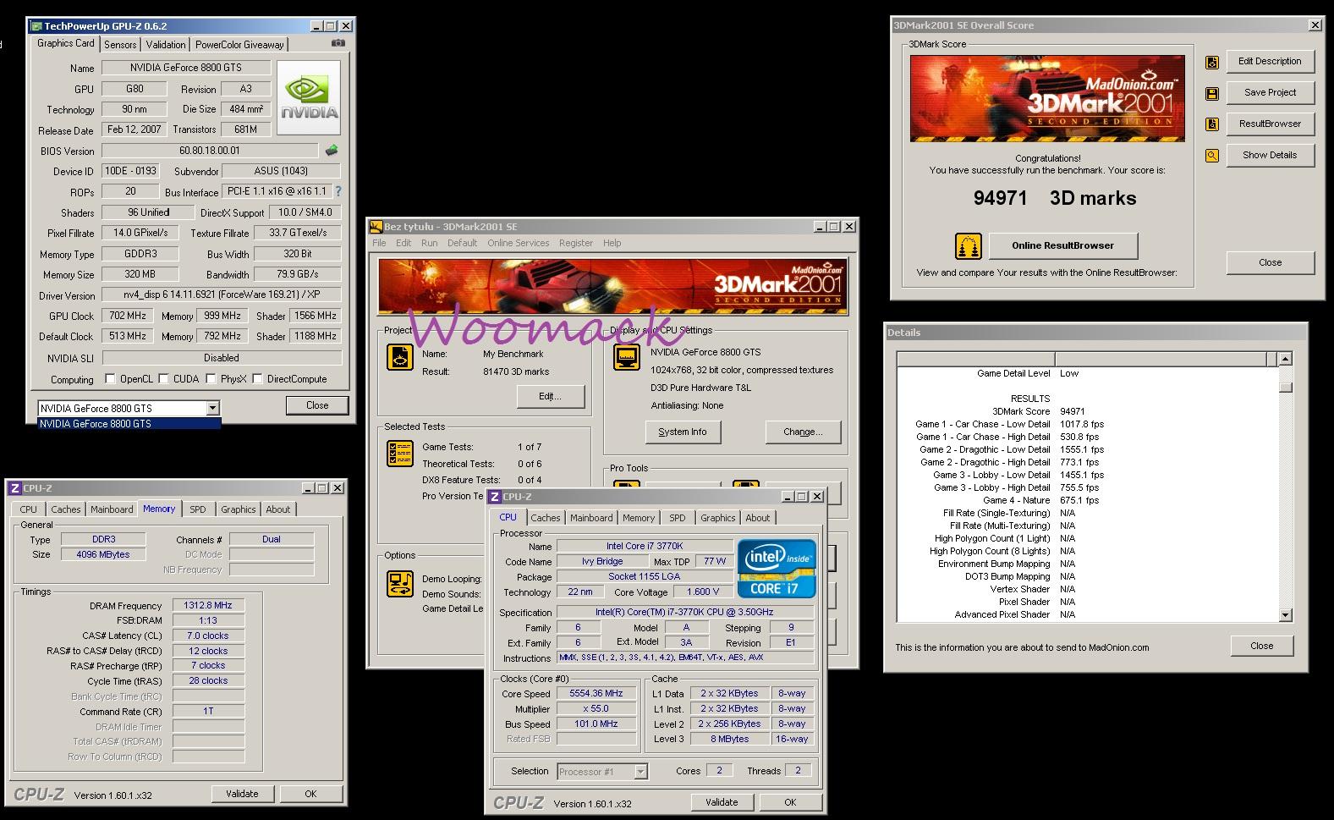The image size is (1334, 820).
Task: Open Caches tab in front CPU-Z window
Action: (x=546, y=518)
